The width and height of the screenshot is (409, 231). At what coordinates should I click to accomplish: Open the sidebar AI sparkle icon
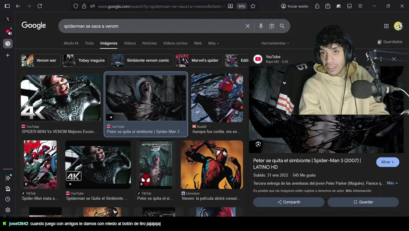point(8,178)
